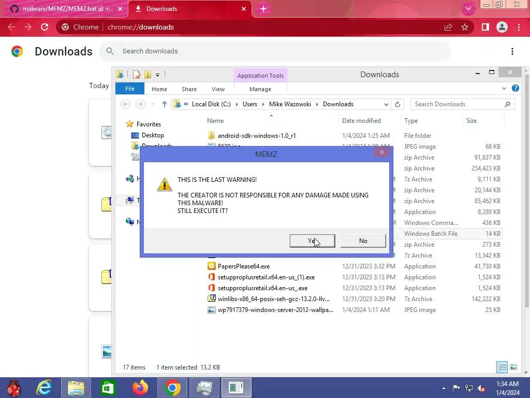Click the Chrome back arrow
This screenshot has width=530, height=398.
click(x=11, y=27)
